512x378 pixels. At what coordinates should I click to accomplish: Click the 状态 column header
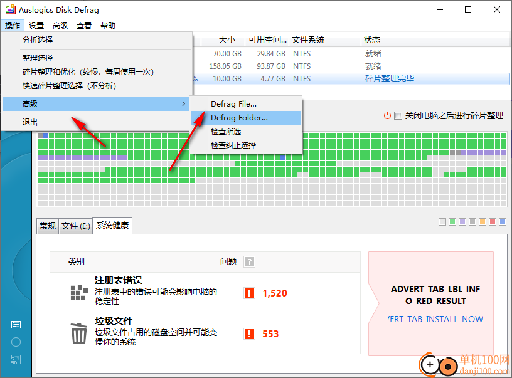coord(435,39)
